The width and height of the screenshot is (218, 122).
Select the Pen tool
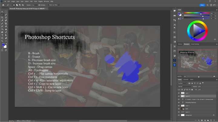pos(6,32)
